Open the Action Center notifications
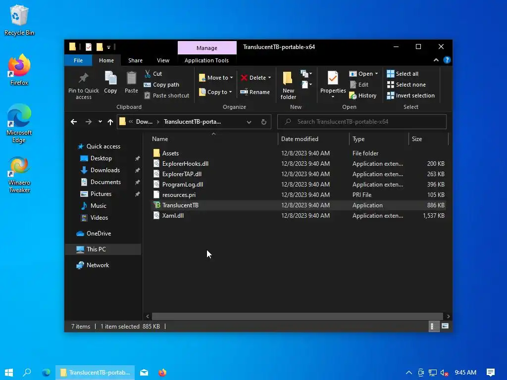 point(491,373)
